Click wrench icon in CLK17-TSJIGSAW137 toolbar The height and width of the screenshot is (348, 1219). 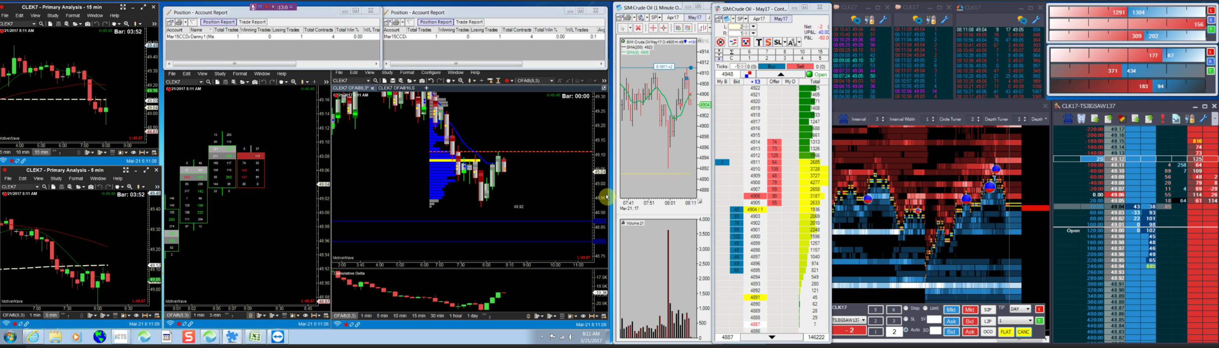(1203, 119)
